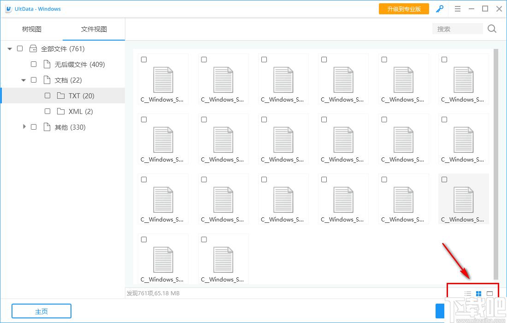Tick the 全部文件 (761) checkbox
The width and height of the screenshot is (507, 323).
[x=20, y=48]
